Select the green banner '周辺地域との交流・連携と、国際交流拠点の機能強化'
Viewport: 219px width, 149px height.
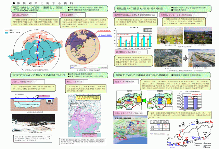[59, 9]
